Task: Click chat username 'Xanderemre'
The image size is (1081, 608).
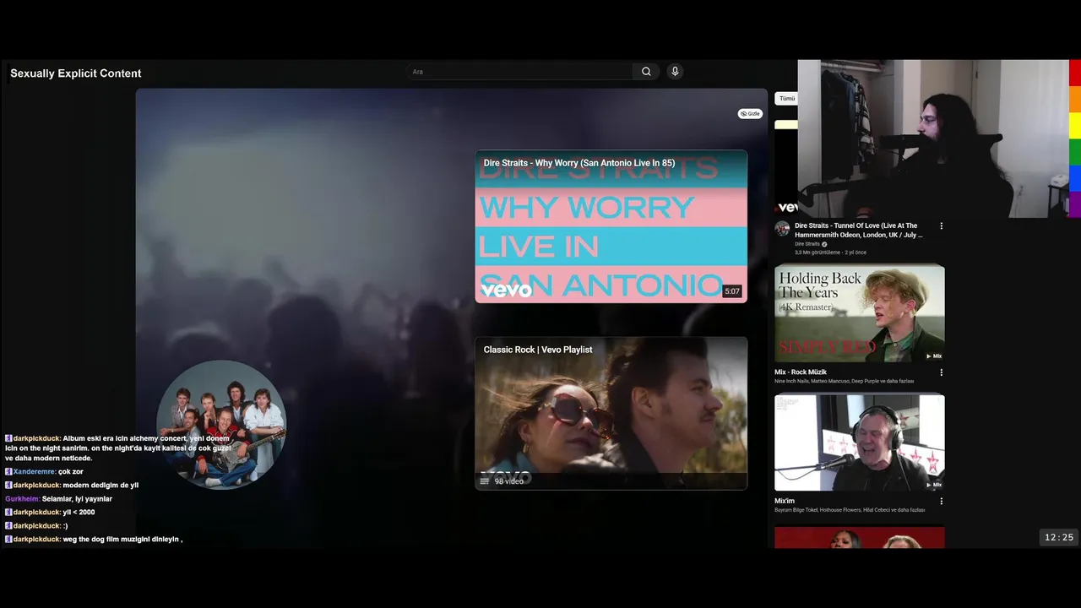Action: tap(34, 472)
